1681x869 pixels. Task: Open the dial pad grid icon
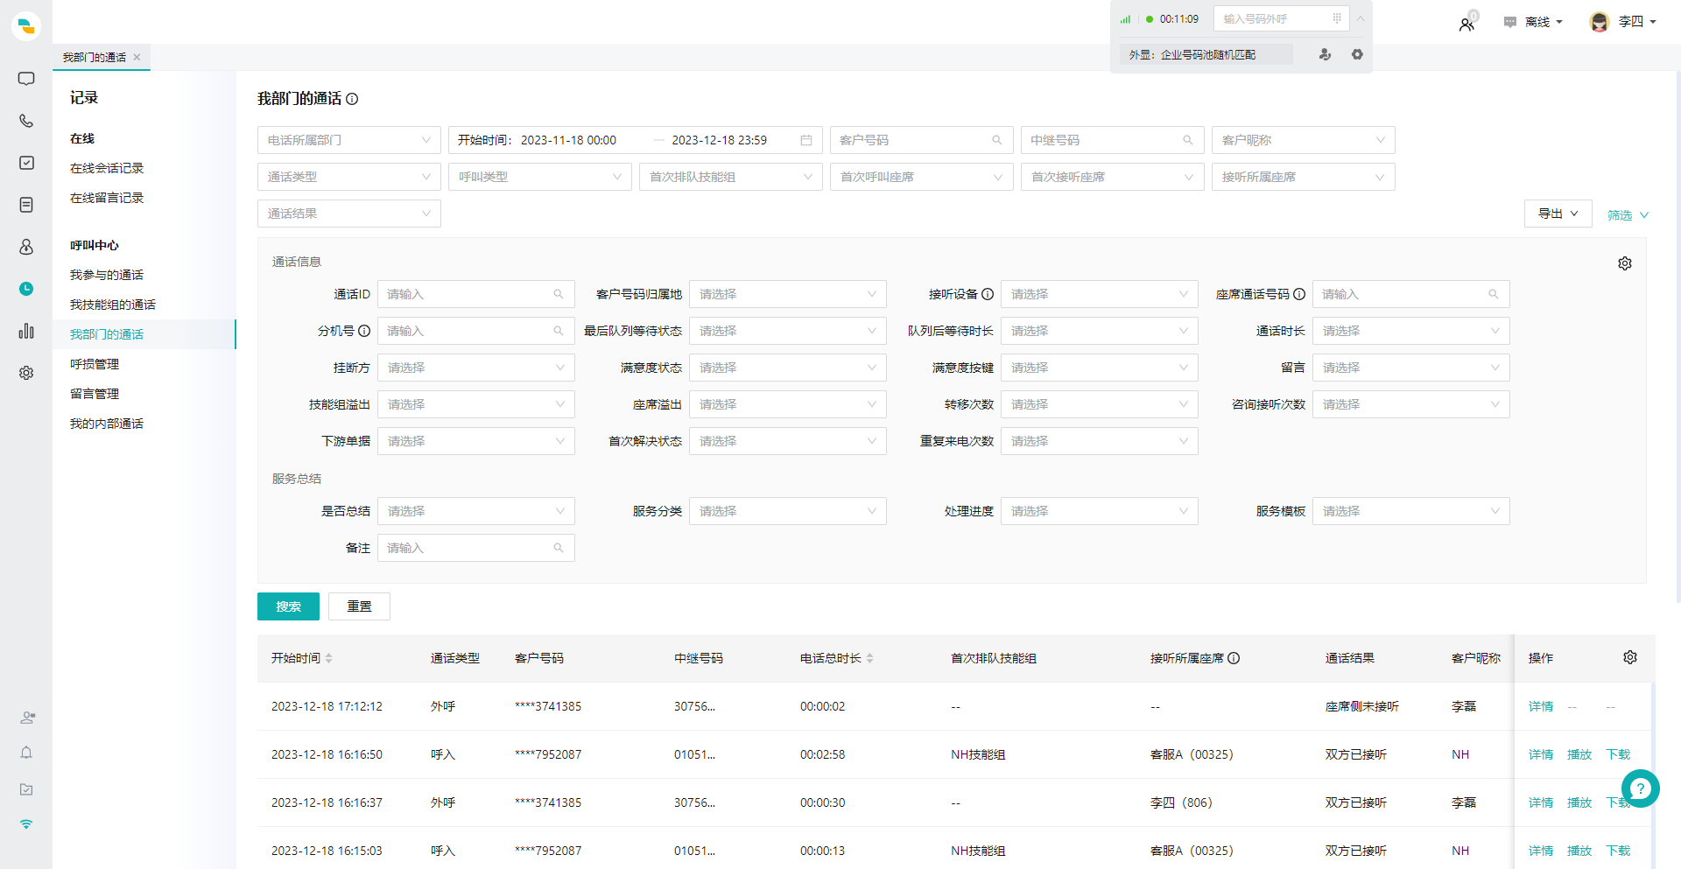(1337, 18)
